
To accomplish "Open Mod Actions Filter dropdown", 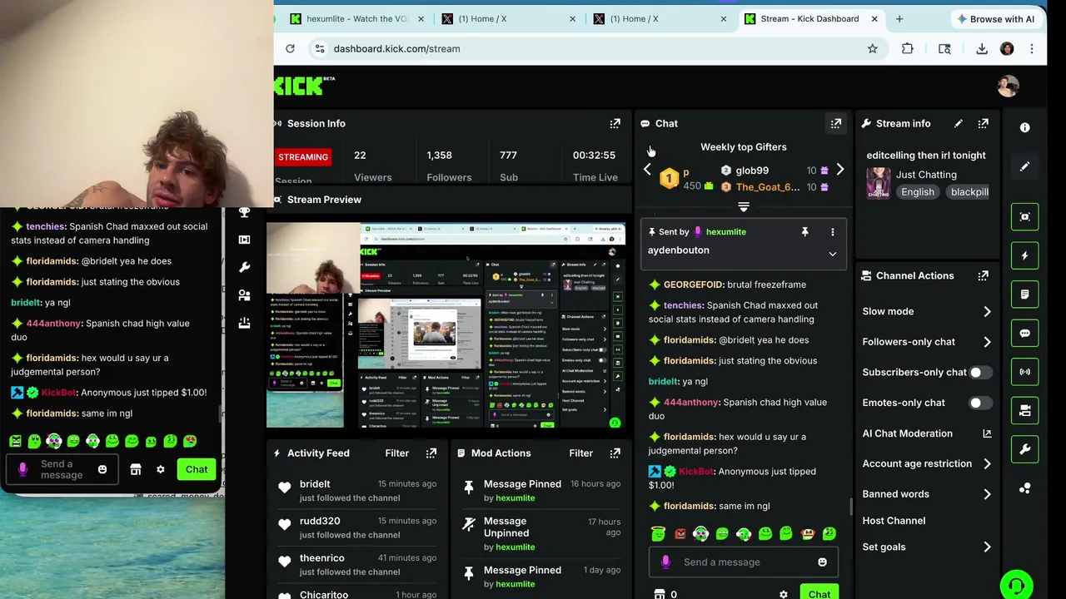I will [x=580, y=453].
